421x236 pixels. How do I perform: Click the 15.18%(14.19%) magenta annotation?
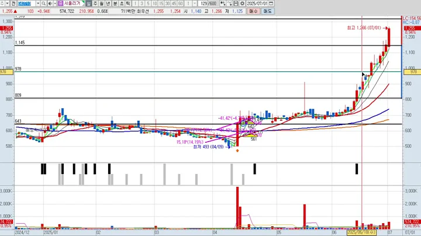click(190, 142)
